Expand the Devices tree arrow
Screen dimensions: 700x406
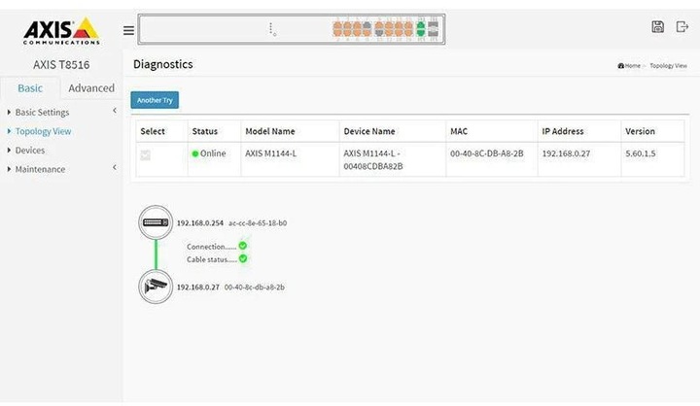coord(9,151)
